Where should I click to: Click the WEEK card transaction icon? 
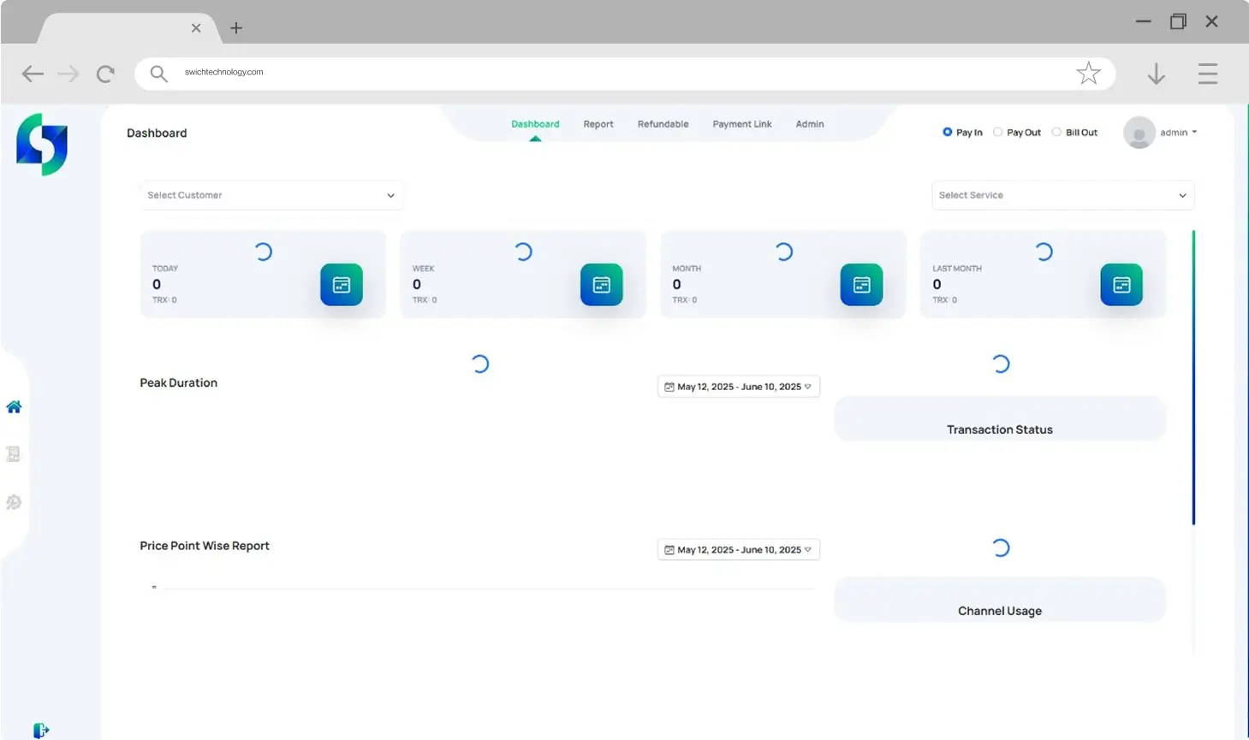pyautogui.click(x=601, y=285)
